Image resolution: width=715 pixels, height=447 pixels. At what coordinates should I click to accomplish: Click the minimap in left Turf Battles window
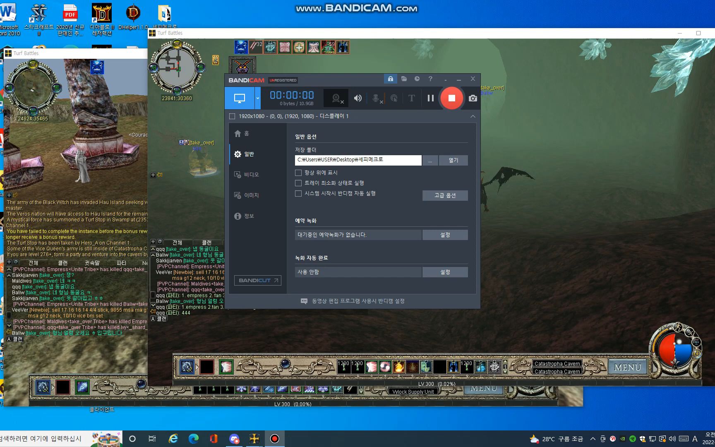(32, 87)
